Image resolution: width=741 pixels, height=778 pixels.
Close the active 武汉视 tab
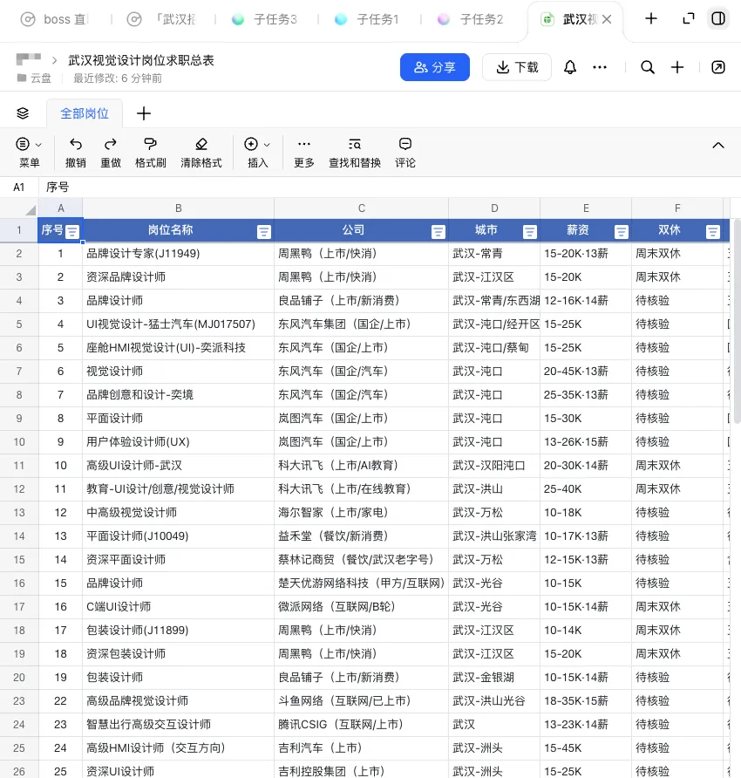pos(607,19)
